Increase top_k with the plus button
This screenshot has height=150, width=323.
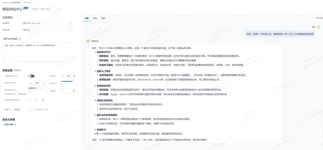click(x=74, y=91)
